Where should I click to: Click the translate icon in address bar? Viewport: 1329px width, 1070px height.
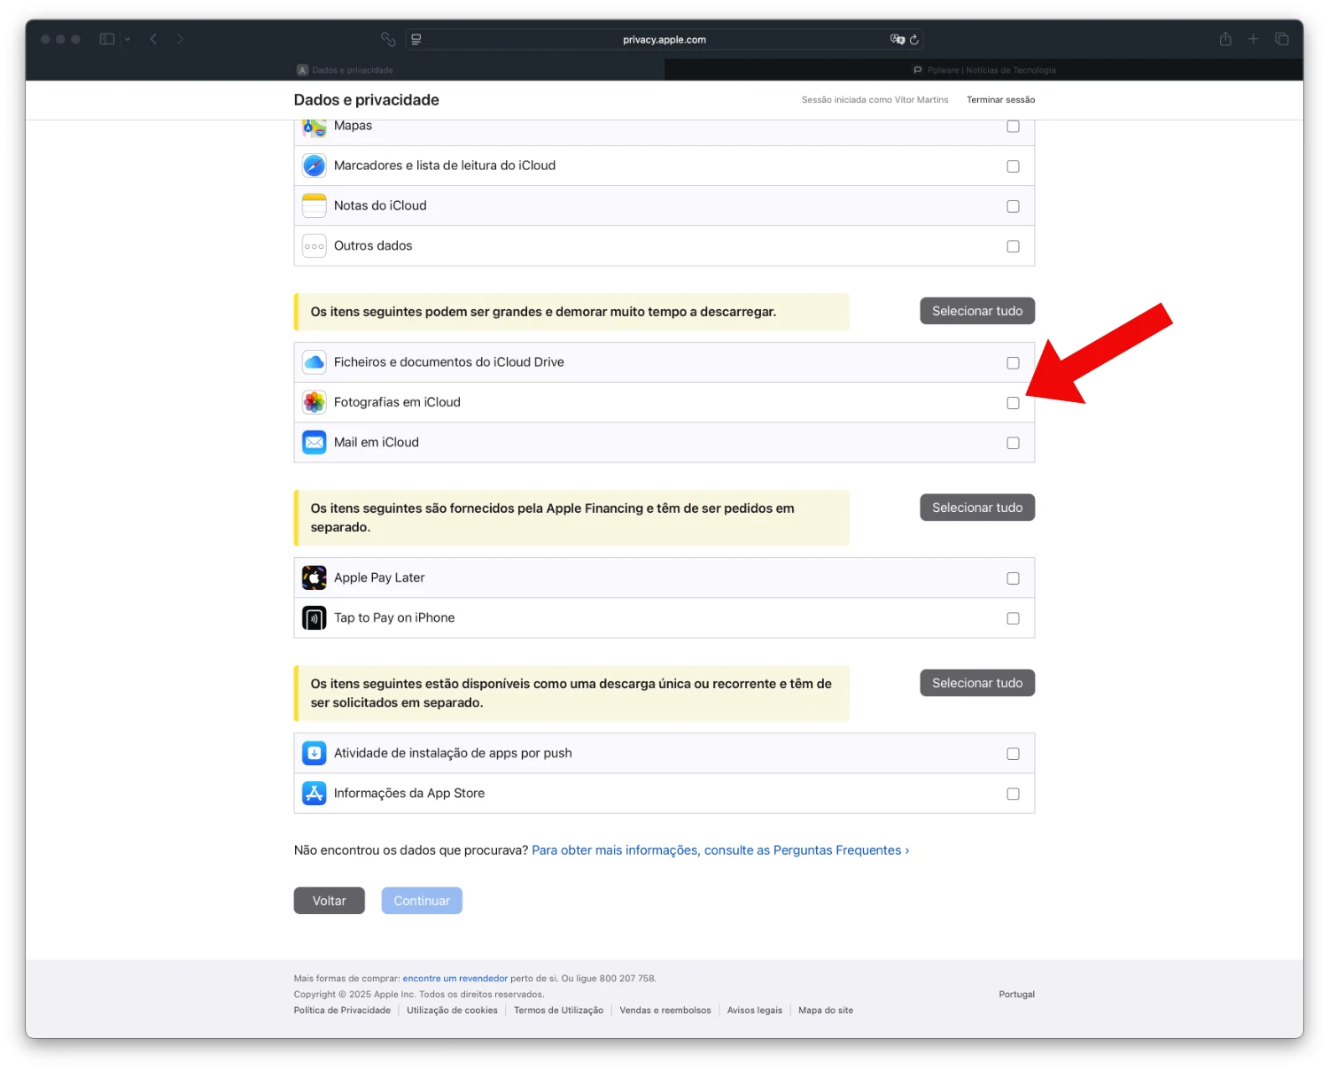(x=897, y=40)
